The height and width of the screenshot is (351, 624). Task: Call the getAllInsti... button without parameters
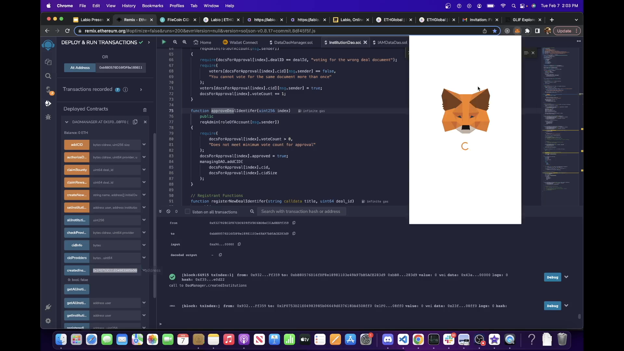(77, 289)
